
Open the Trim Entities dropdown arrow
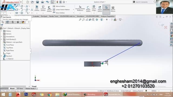pyautogui.click(x=37, y=13)
